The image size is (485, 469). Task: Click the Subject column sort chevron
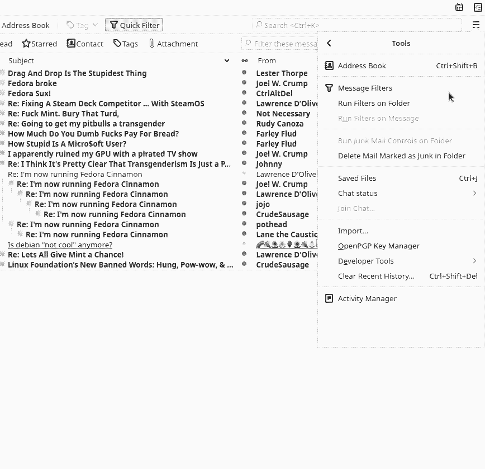(227, 61)
